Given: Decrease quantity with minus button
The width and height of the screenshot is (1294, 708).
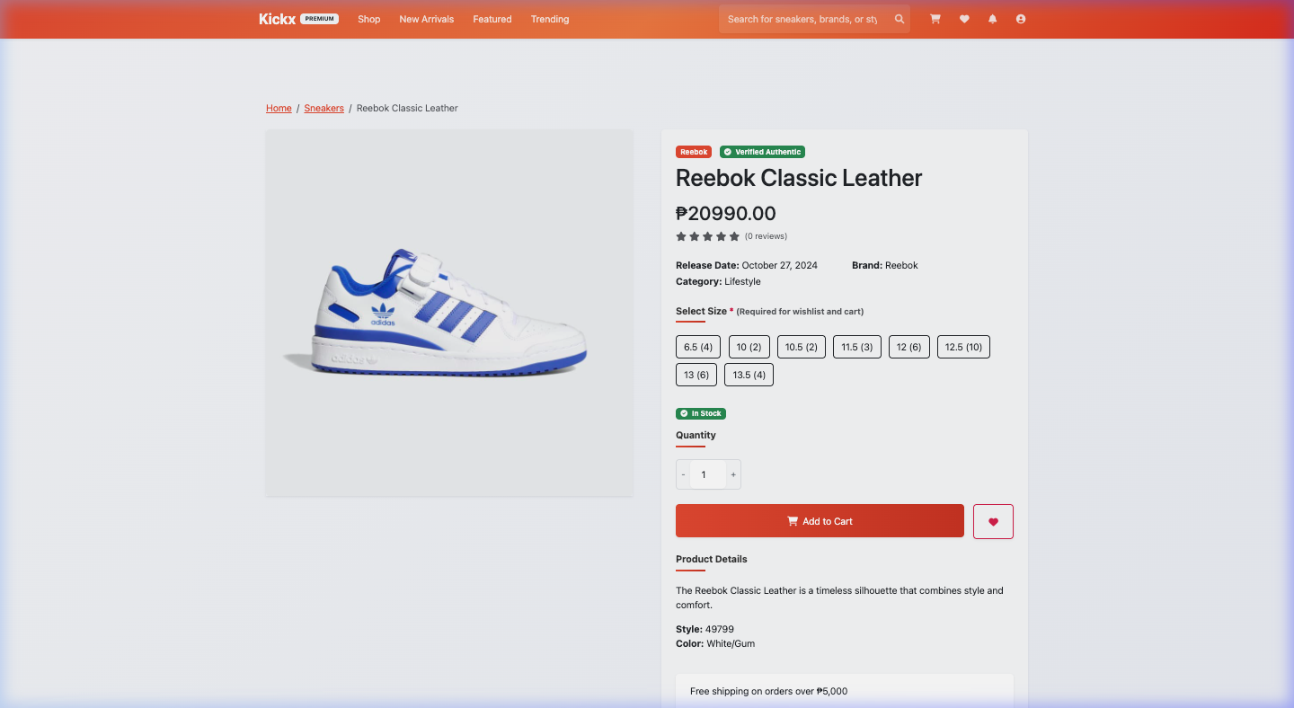Looking at the screenshot, I should point(683,474).
